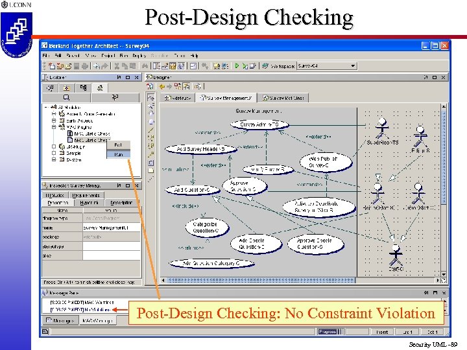Open the first Explorer view tab icon
The image size is (467, 350).
(x=50, y=87)
